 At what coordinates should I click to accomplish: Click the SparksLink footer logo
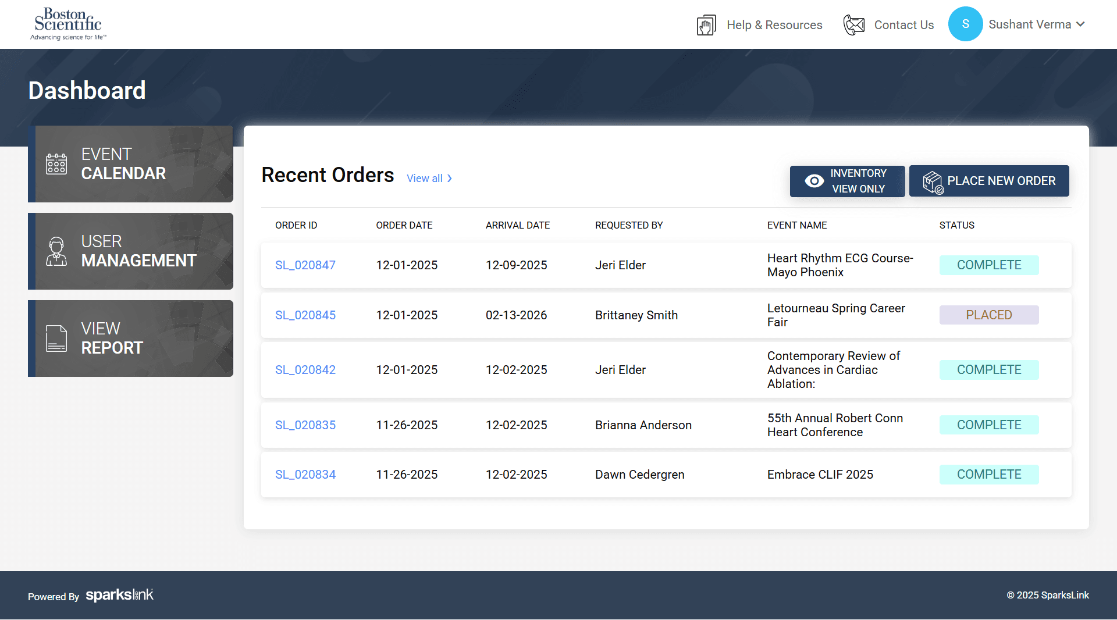(119, 595)
